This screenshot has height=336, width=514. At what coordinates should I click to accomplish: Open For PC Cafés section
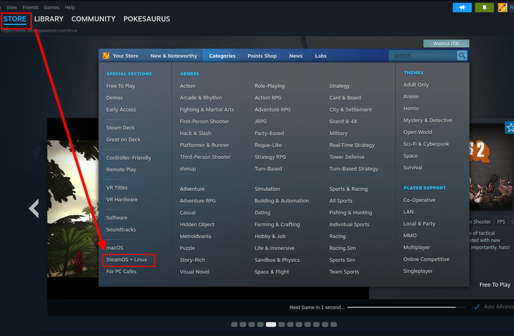coord(121,271)
